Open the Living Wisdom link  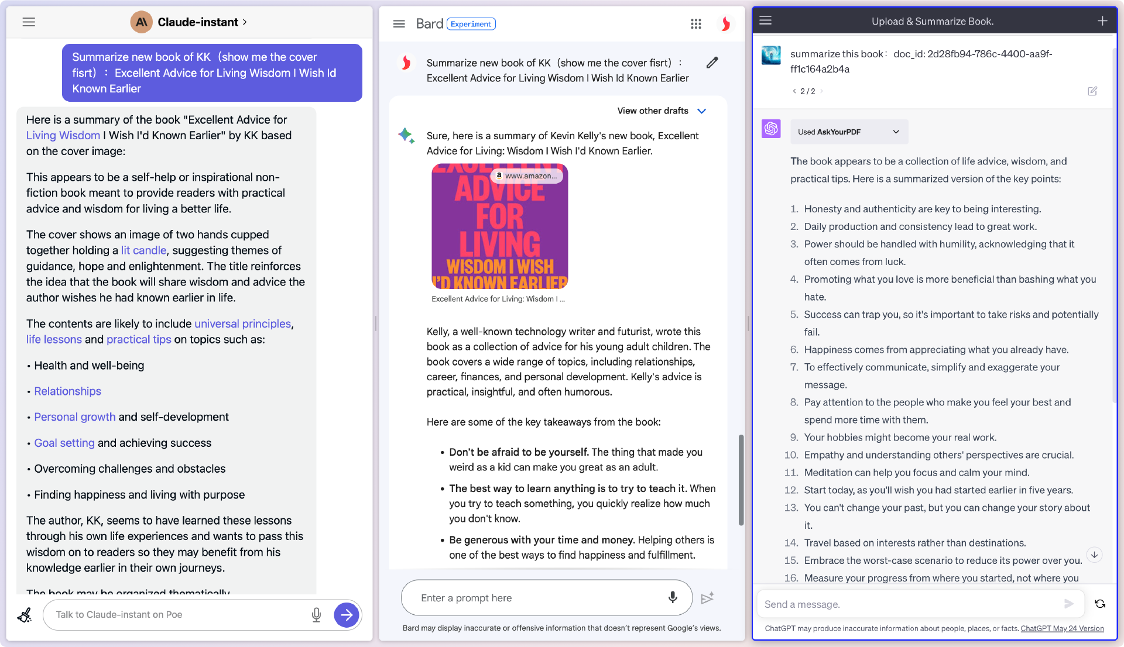63,135
